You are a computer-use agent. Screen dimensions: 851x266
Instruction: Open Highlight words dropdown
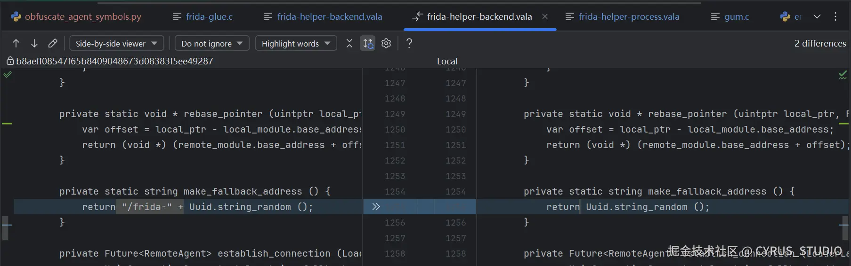[296, 44]
